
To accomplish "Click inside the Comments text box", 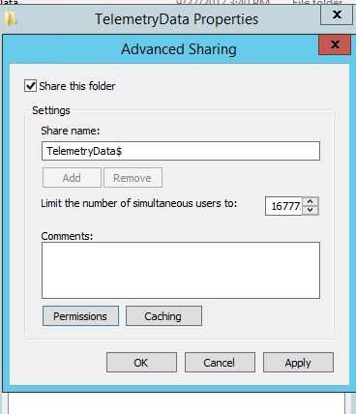I will pos(181,270).
